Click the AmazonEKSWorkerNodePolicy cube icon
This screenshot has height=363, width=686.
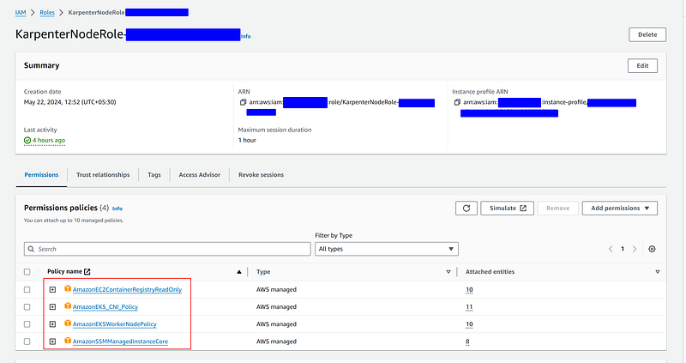(x=68, y=324)
